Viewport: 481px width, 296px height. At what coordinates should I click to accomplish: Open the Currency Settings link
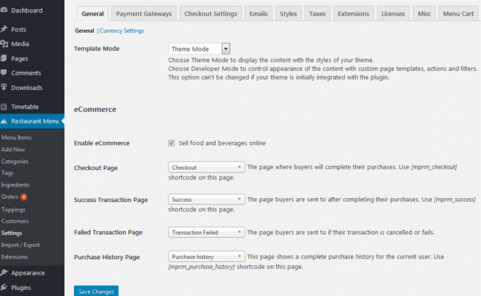[x=122, y=31]
